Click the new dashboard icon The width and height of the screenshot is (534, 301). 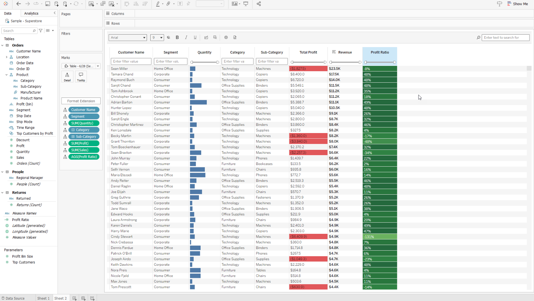84,298
